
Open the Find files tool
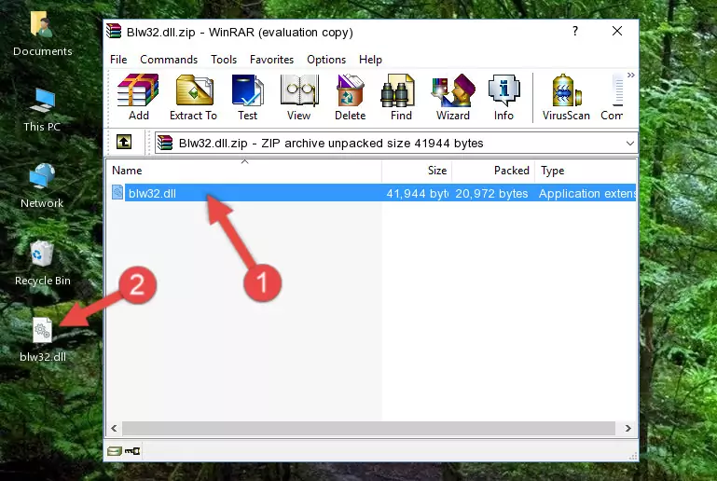tap(401, 97)
